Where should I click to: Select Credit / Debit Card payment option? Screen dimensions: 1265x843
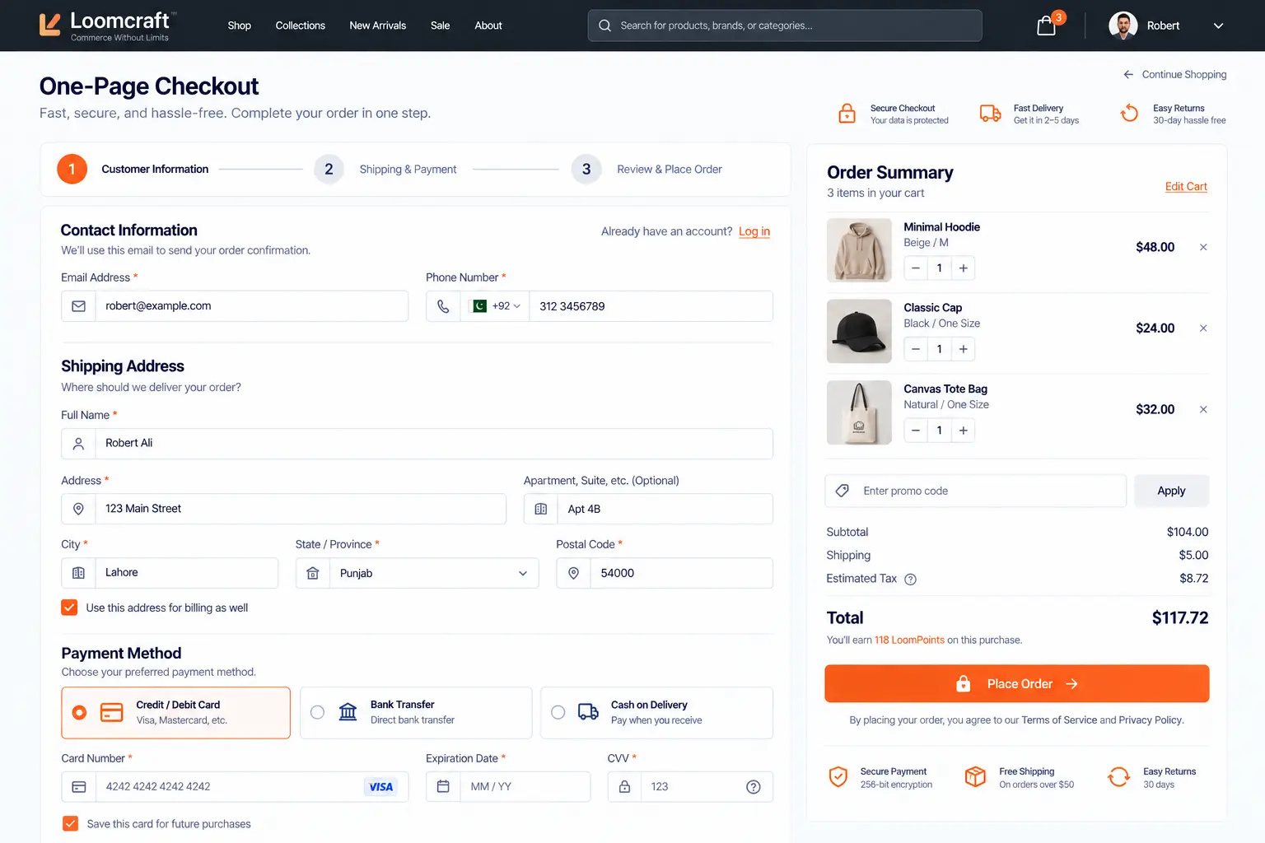[x=175, y=713]
